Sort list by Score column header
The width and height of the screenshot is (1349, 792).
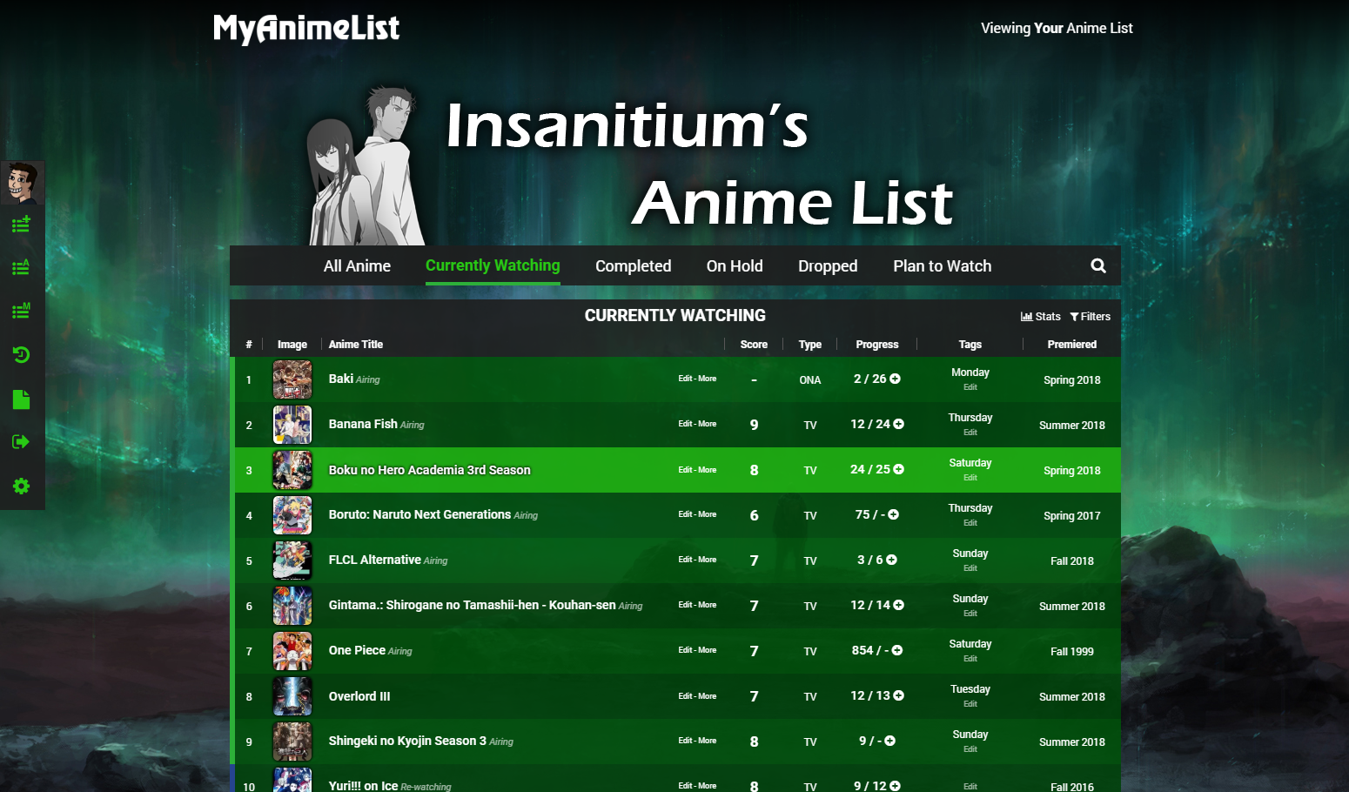[754, 345]
